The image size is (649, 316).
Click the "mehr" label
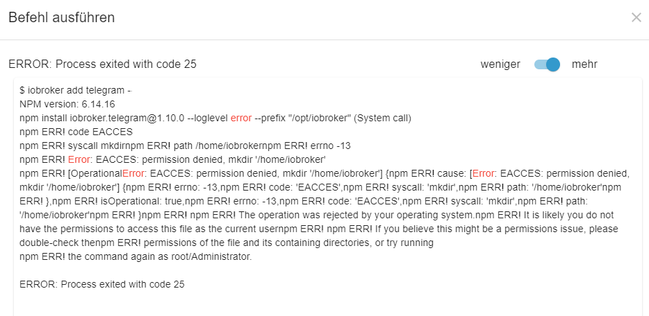click(584, 64)
